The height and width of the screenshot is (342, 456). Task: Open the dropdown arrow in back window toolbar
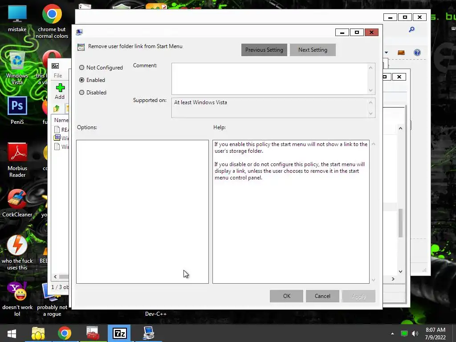tap(386, 53)
